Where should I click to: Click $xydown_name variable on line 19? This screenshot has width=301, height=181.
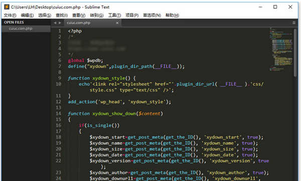pos(106,143)
